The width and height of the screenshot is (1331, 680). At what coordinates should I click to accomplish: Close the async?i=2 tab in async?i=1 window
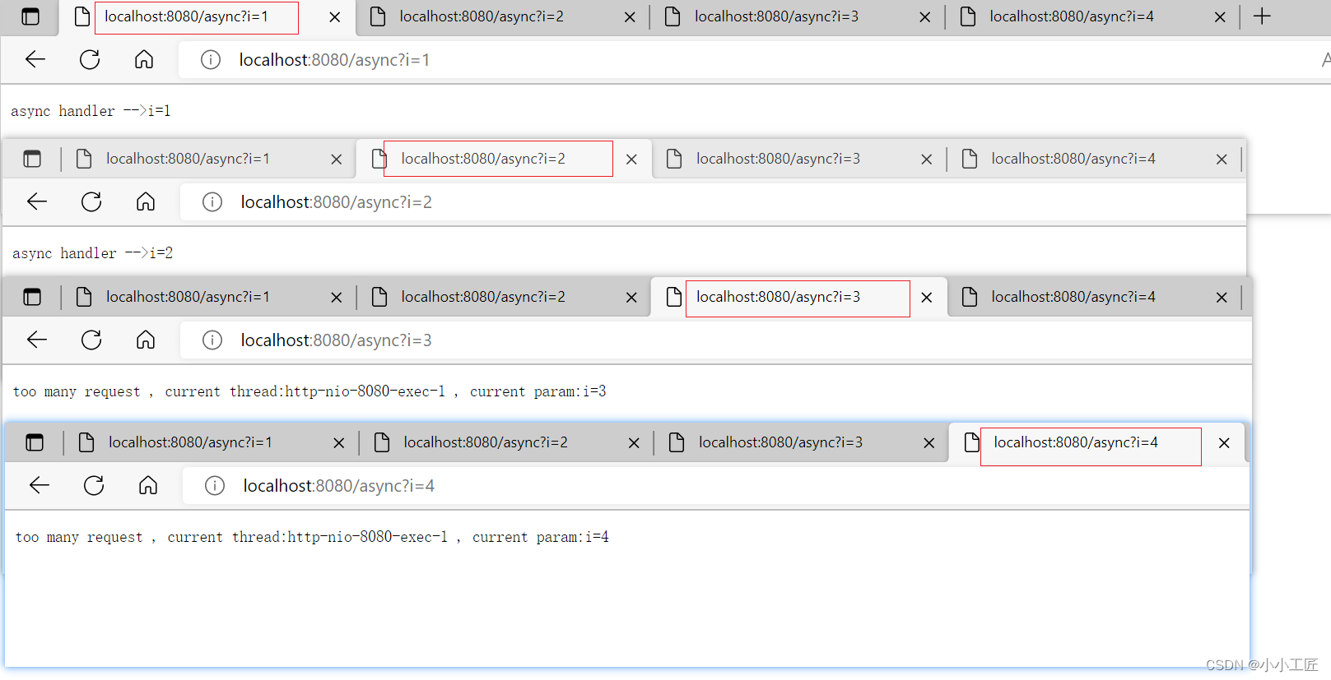pyautogui.click(x=630, y=17)
